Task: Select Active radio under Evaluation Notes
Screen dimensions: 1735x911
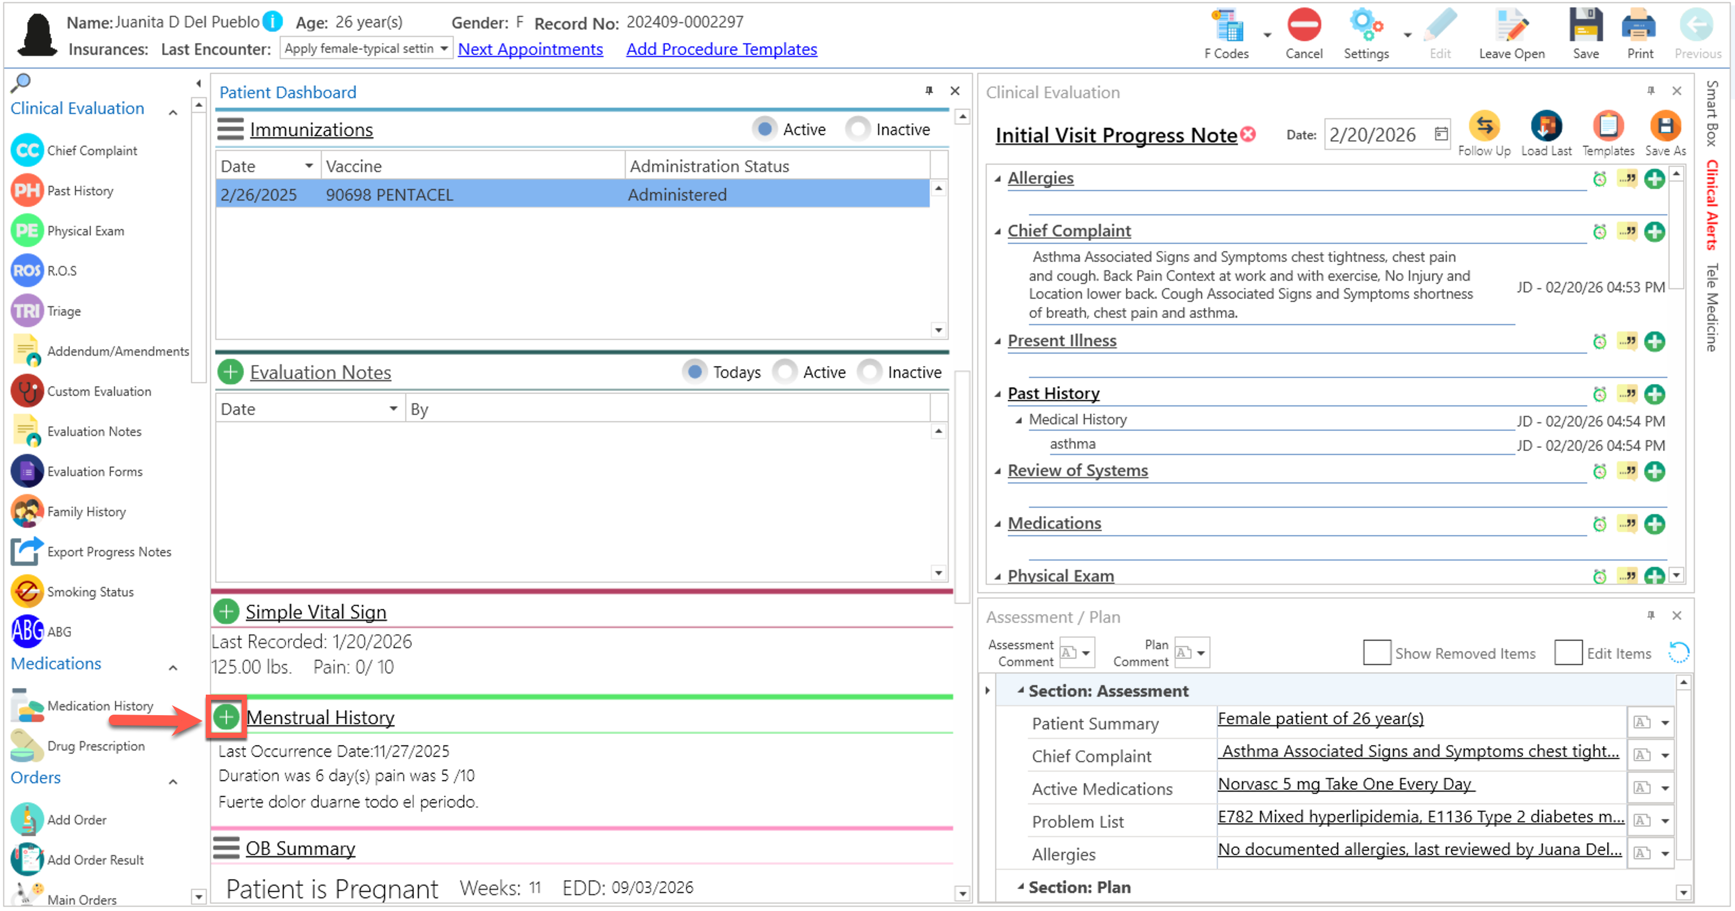Action: 785,372
